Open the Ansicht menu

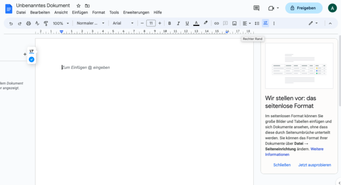(x=61, y=12)
